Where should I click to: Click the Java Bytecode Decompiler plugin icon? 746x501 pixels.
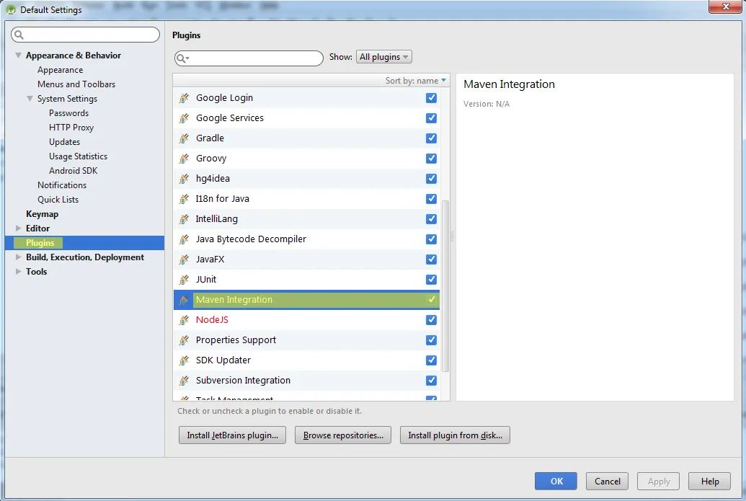184,239
